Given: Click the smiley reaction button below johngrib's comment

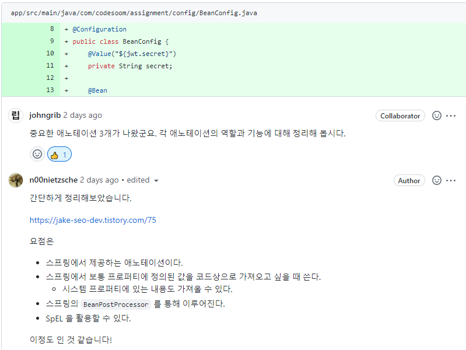Looking at the screenshot, I should (37, 155).
